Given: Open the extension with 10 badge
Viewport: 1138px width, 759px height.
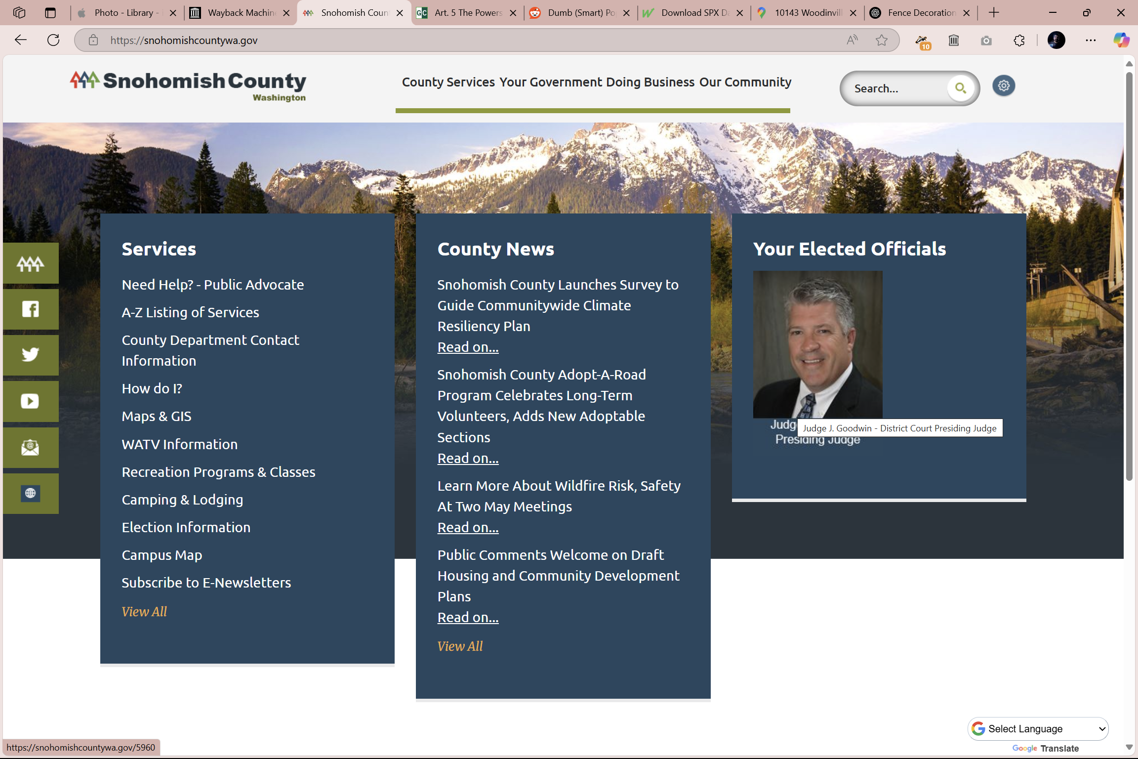Looking at the screenshot, I should pyautogui.click(x=922, y=41).
